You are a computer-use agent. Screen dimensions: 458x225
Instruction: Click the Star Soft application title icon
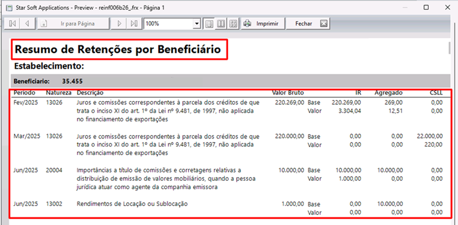[8, 8]
